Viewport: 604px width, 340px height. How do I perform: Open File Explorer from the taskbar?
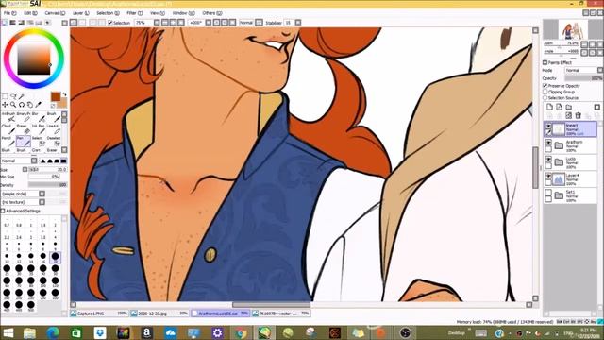coord(29,332)
